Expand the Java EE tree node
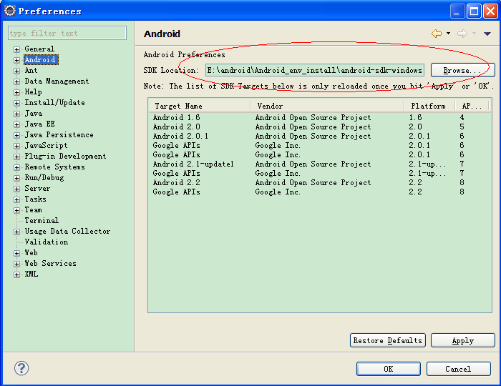The height and width of the screenshot is (386, 501). click(17, 124)
